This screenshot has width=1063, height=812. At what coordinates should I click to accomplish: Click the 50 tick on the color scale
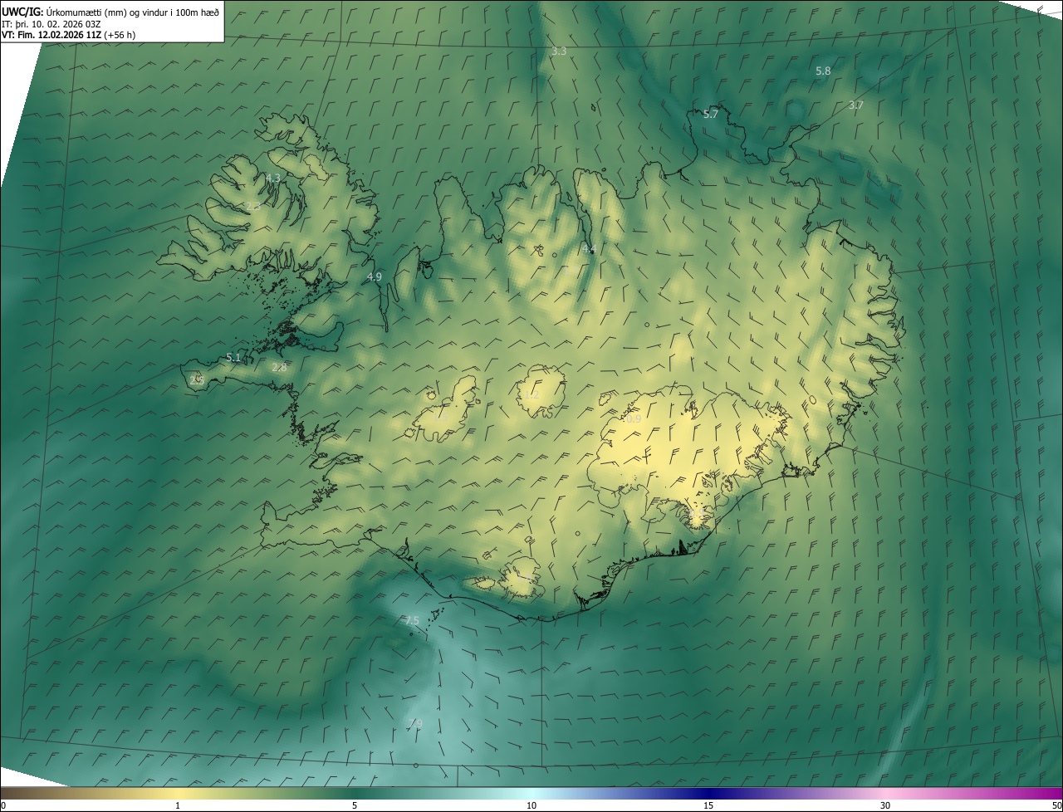click(x=1056, y=805)
